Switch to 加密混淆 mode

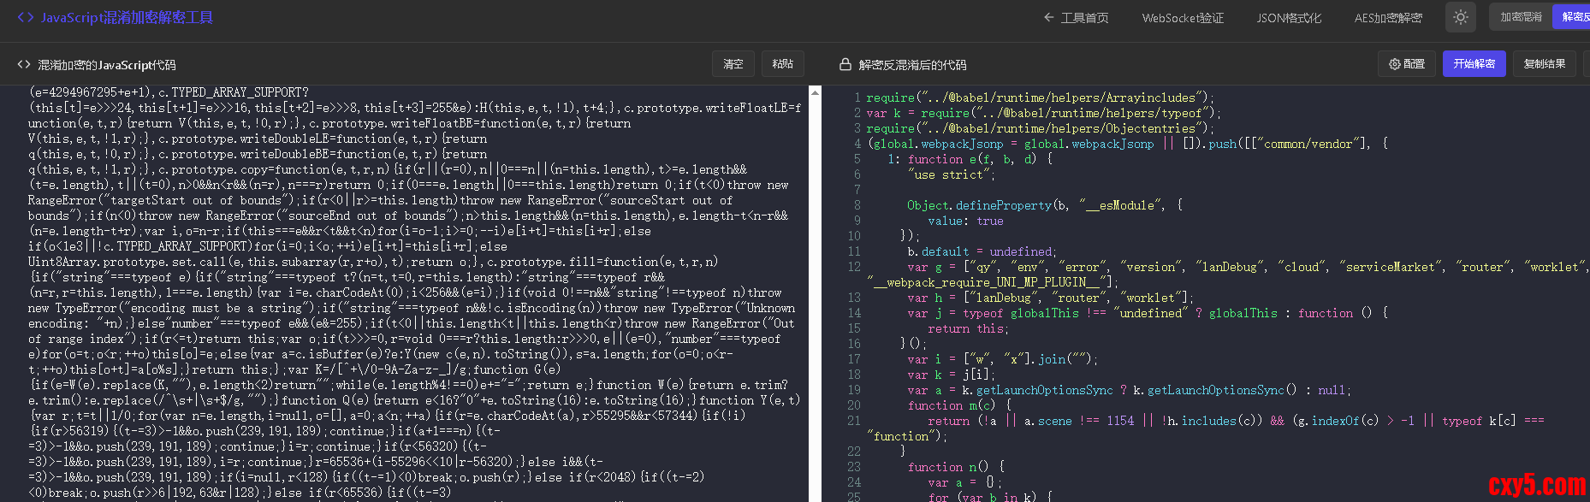1521,17
